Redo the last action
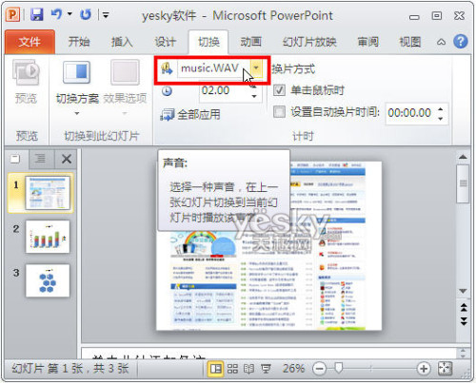This screenshot has height=383, width=476. pyautogui.click(x=86, y=14)
